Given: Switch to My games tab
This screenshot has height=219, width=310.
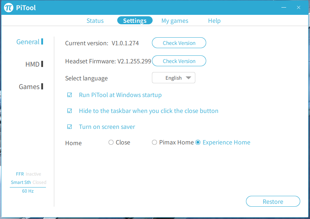Looking at the screenshot, I should pyautogui.click(x=175, y=21).
